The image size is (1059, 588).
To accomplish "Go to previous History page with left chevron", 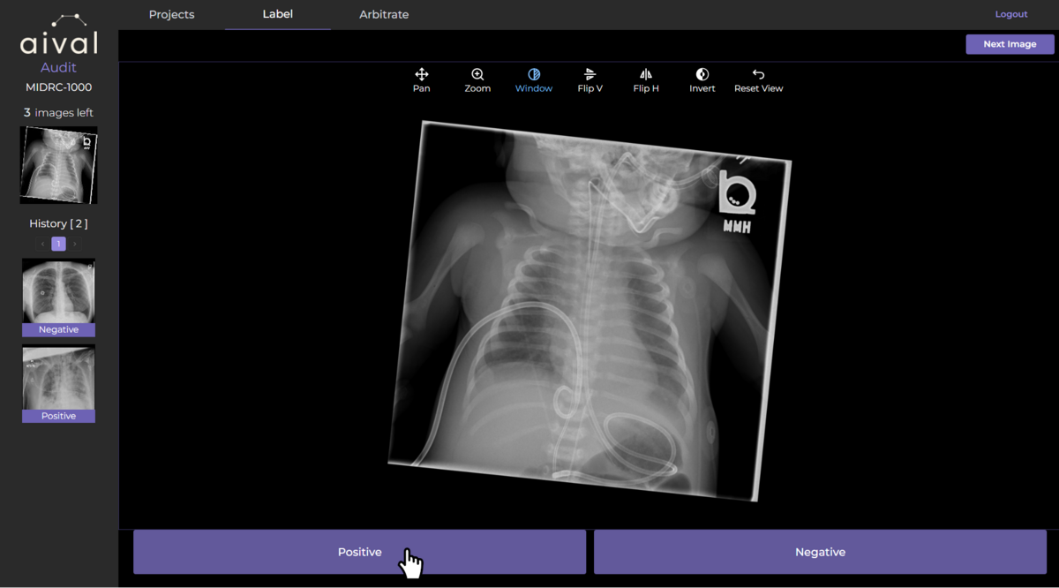I will point(43,244).
